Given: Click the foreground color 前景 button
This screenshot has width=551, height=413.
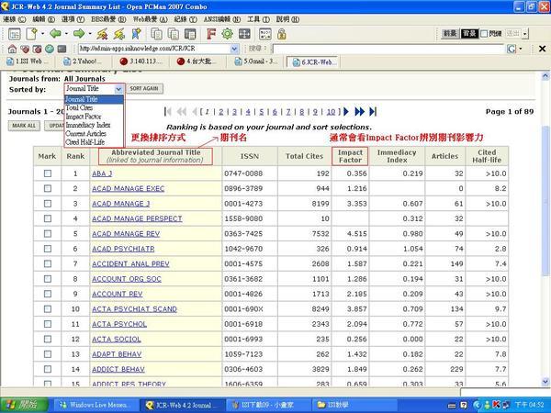Looking at the screenshot, I should (450, 34).
